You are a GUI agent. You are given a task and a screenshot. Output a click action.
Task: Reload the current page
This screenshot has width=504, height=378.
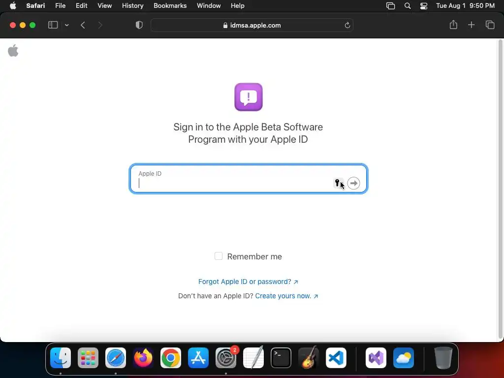[347, 25]
